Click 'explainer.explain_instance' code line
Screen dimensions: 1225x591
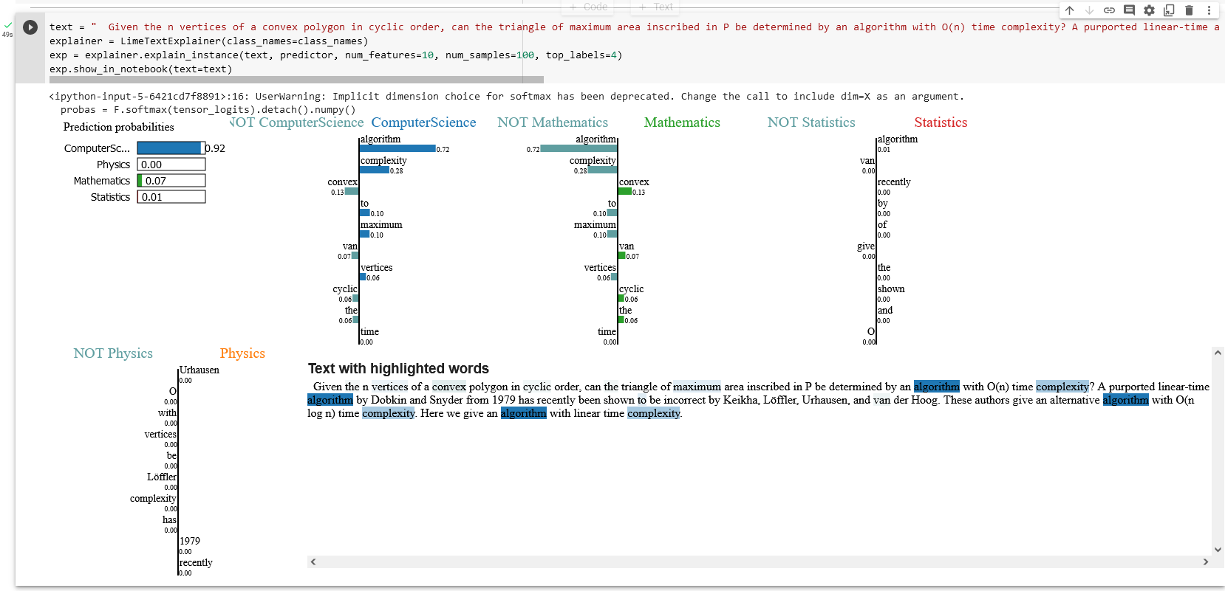(336, 55)
